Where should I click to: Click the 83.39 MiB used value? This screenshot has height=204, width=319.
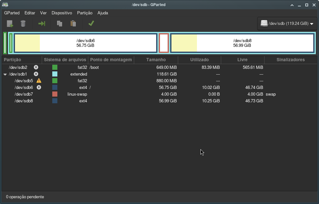click(x=211, y=67)
